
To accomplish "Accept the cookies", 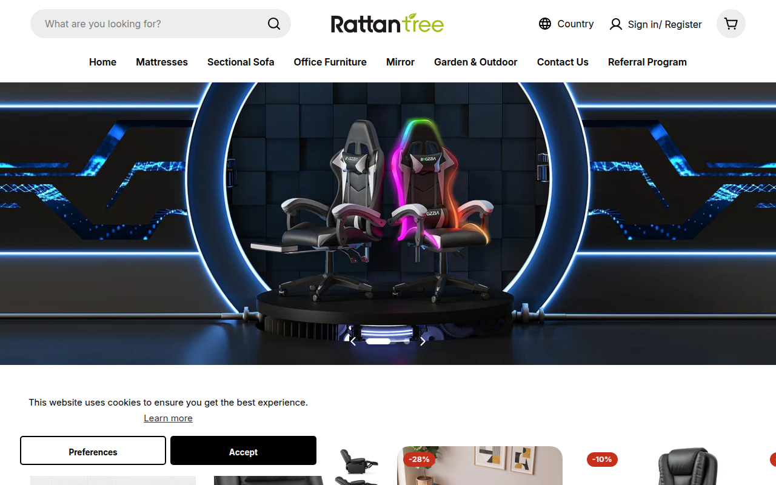I will pos(243,450).
